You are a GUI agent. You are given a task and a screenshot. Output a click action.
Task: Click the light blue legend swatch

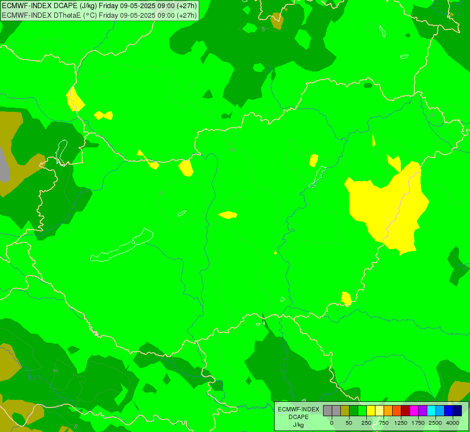pyautogui.click(x=440, y=411)
